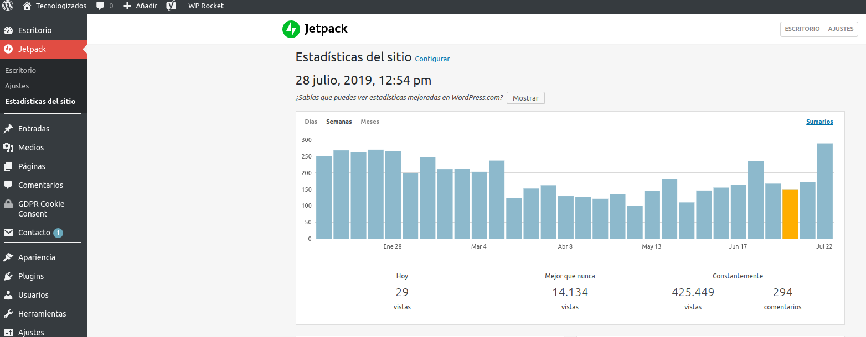Click the tallest Jul 22 chart bar
Screen dimensions: 866x337
tap(825, 191)
